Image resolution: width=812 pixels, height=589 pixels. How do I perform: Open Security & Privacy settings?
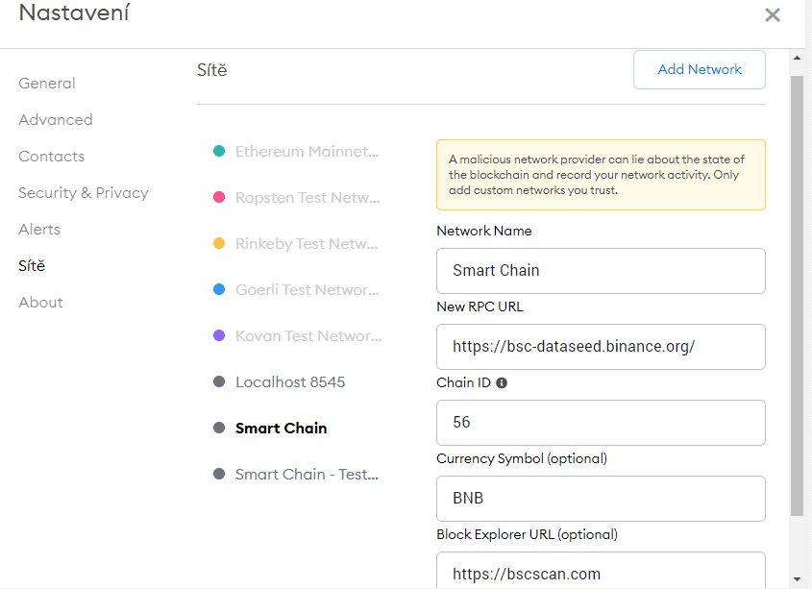click(x=84, y=193)
